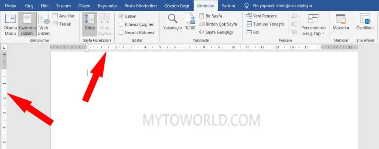This screenshot has width=379, height=149.
Task: Click the tab selector at ruler corner
Action: 4,47
